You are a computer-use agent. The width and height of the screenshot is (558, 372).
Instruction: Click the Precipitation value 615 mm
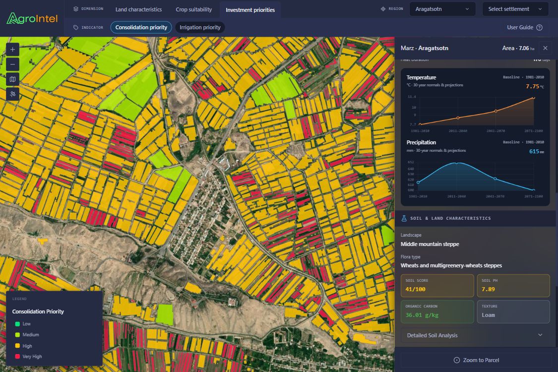pyautogui.click(x=536, y=151)
